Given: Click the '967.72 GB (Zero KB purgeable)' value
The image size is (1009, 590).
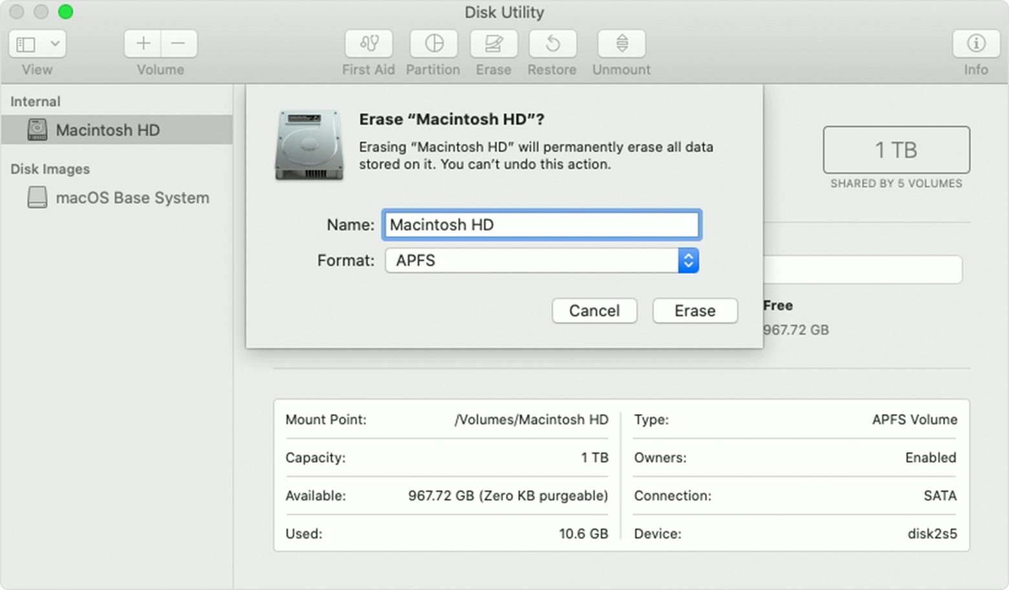Looking at the screenshot, I should click(508, 496).
